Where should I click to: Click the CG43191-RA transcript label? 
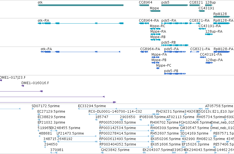210,26
